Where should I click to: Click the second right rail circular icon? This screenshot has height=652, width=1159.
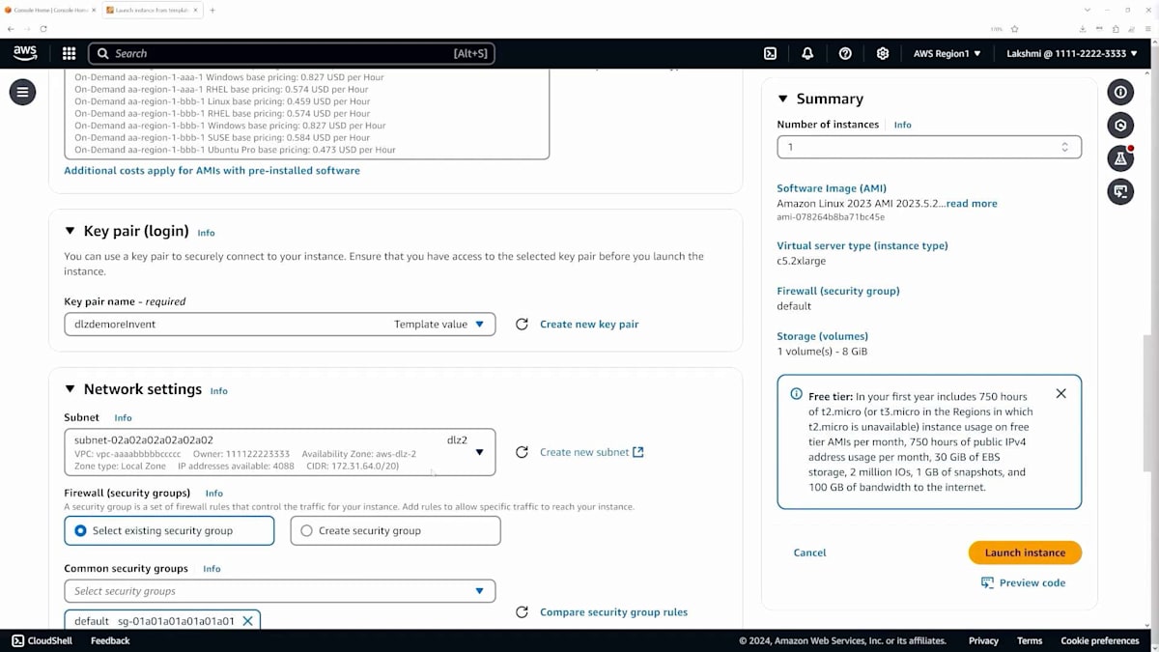coord(1120,126)
